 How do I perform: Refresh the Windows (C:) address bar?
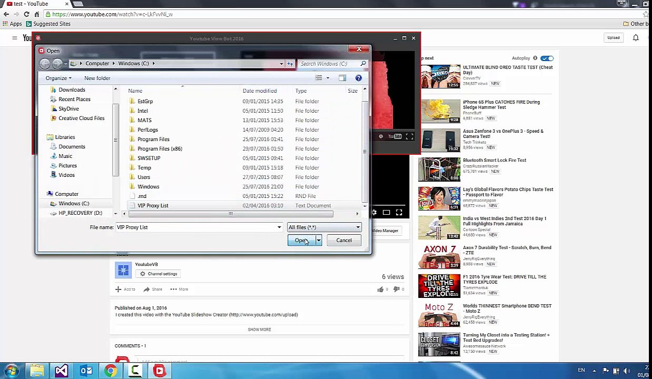pyautogui.click(x=290, y=64)
